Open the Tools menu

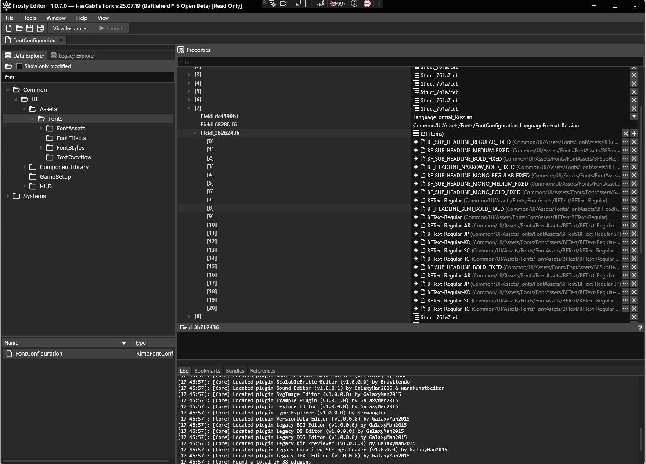[30, 18]
